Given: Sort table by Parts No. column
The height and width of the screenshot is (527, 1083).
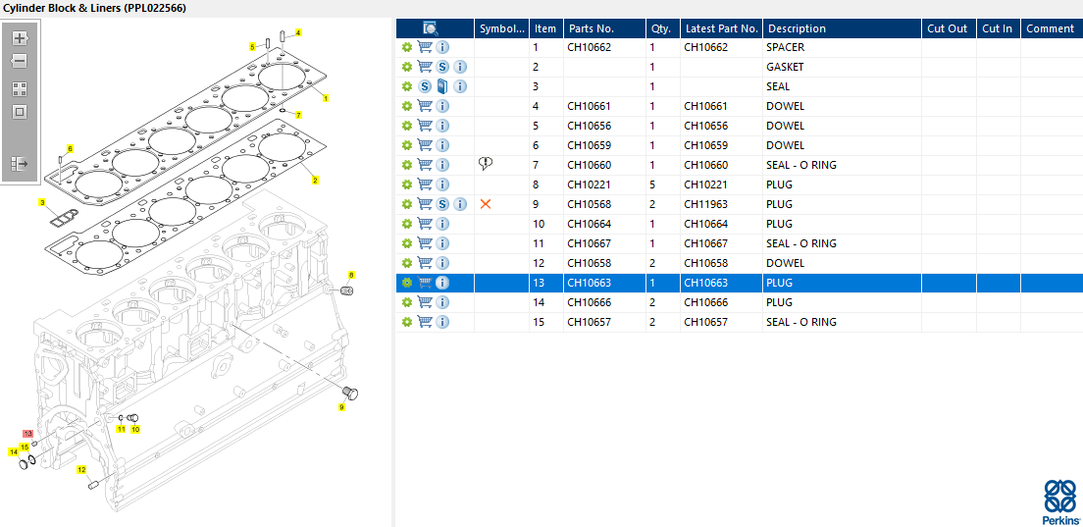Looking at the screenshot, I should pos(591,28).
